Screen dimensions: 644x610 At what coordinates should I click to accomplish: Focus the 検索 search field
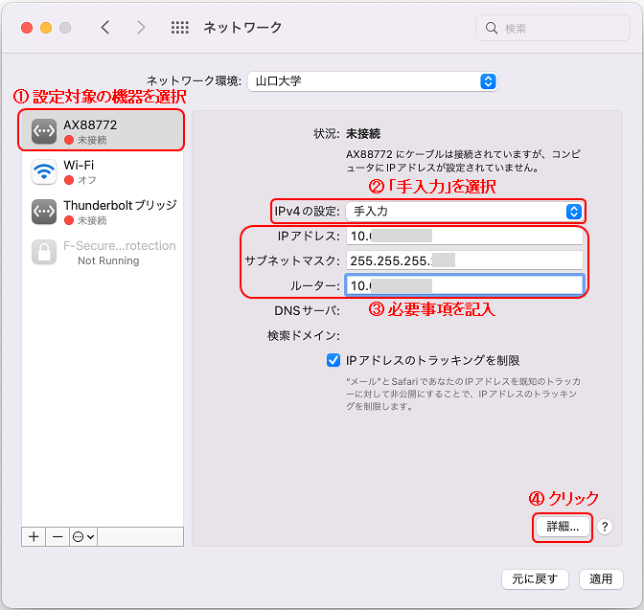coord(552,28)
